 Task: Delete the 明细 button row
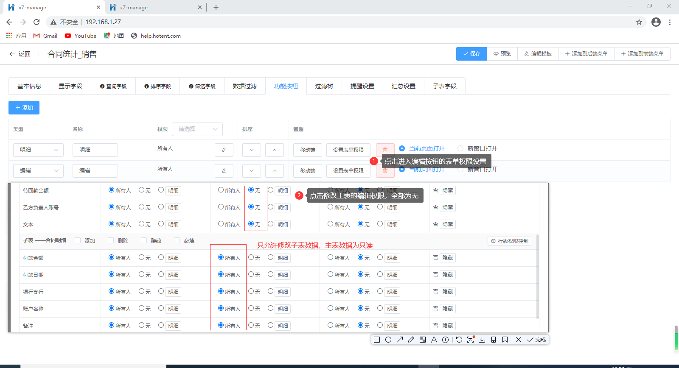(x=385, y=150)
